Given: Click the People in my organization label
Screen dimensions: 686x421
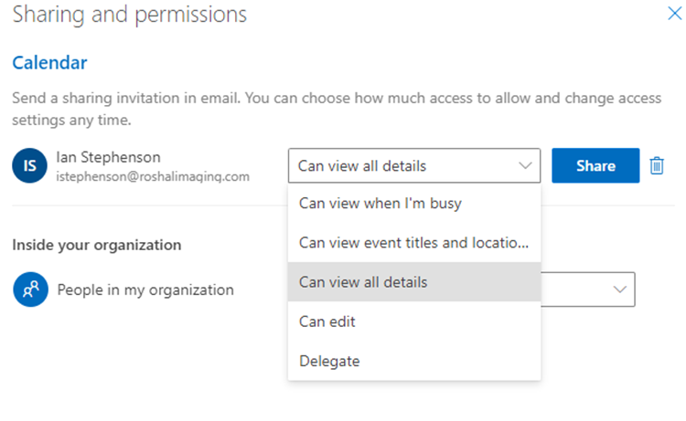Looking at the screenshot, I should click(145, 289).
